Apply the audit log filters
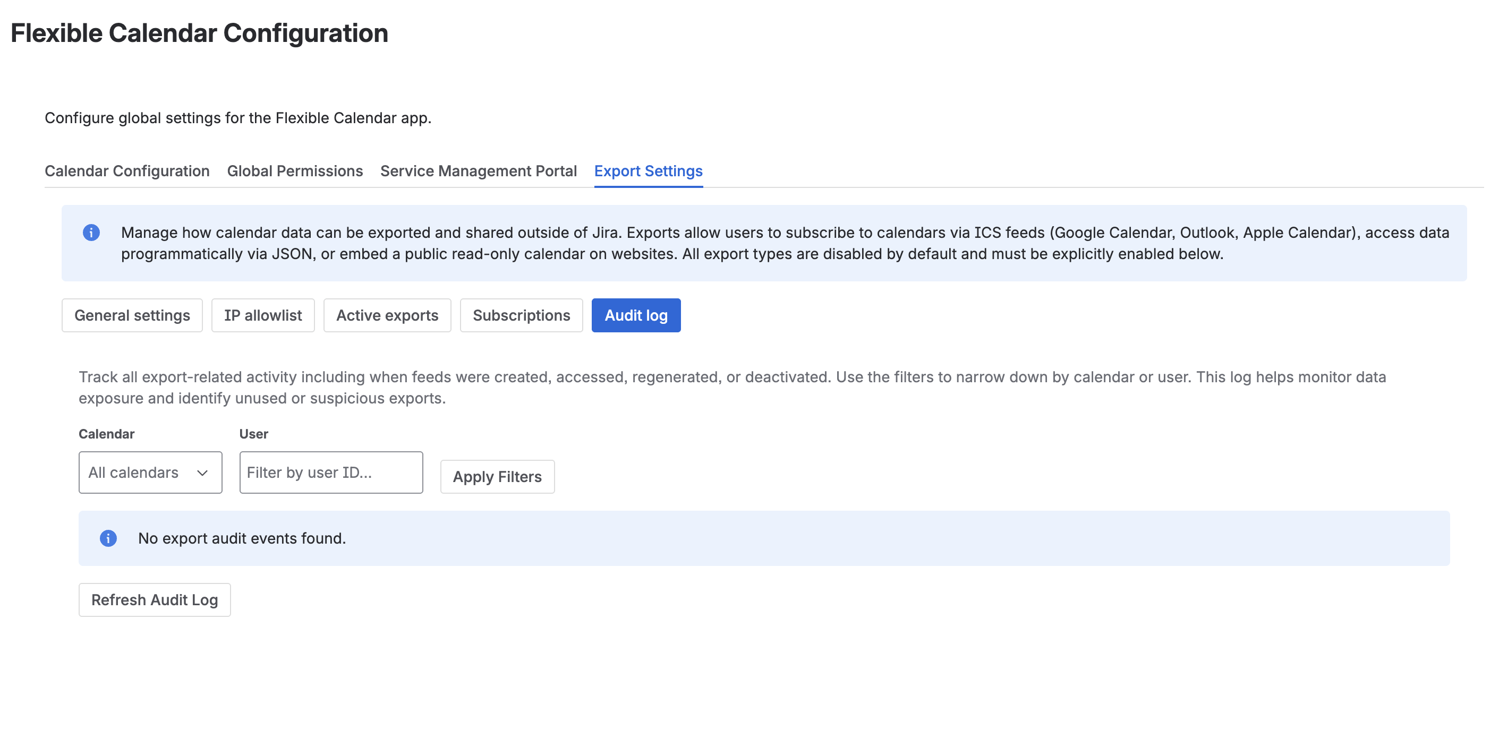Screen dimensions: 1499x739 coord(497,476)
